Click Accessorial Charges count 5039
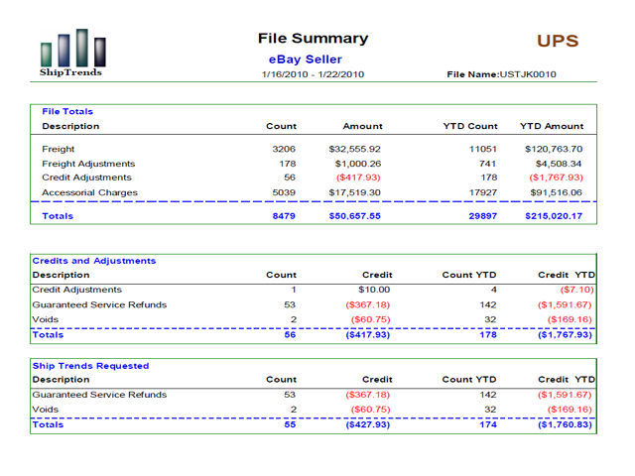The image size is (635, 476). pos(284,192)
